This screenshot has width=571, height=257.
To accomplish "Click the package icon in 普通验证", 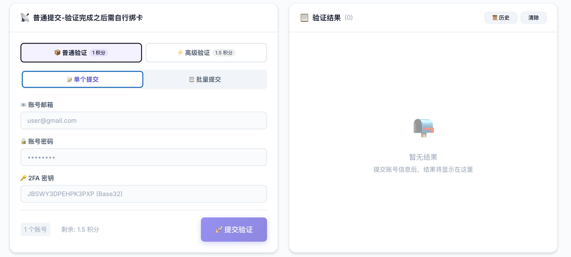I will pos(57,53).
